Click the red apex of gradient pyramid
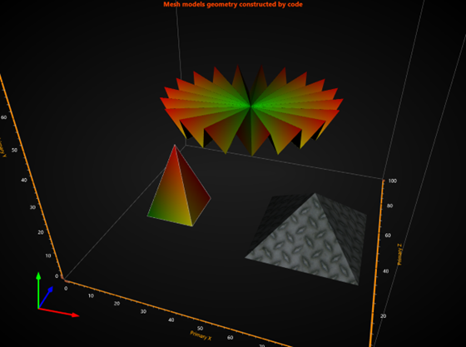466x347 pixels. pyautogui.click(x=175, y=146)
